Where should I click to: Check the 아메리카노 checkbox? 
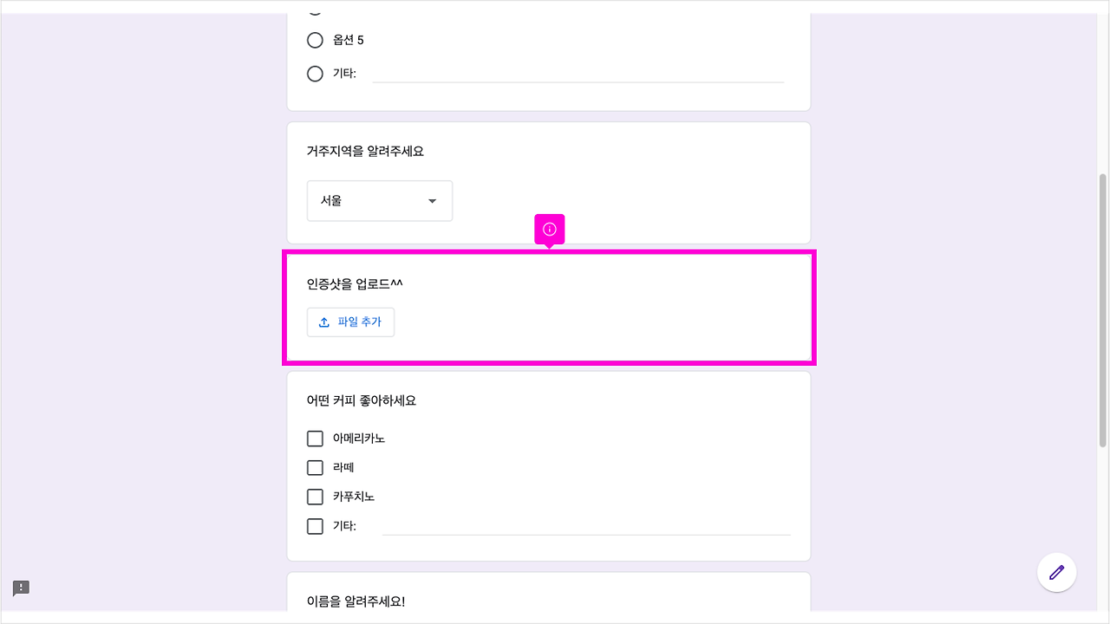click(x=315, y=438)
